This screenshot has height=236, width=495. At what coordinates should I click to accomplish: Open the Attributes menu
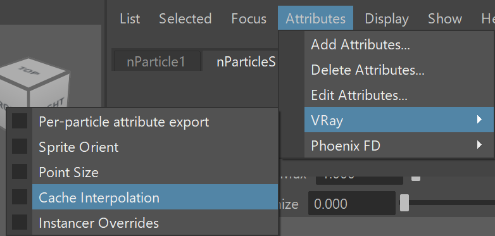[x=315, y=18]
